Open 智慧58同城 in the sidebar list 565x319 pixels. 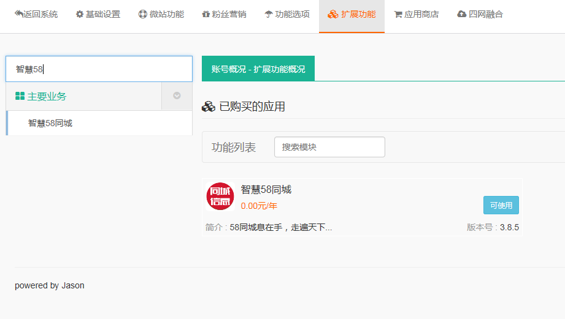click(x=99, y=123)
